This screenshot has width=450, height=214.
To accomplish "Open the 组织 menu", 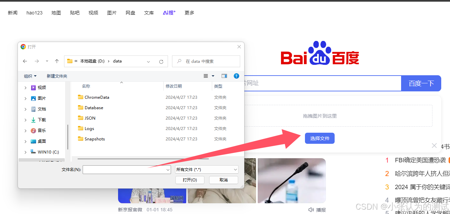I will pos(30,76).
